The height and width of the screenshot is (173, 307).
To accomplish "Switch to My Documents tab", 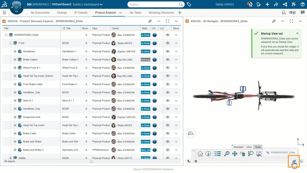I will point(40,12).
